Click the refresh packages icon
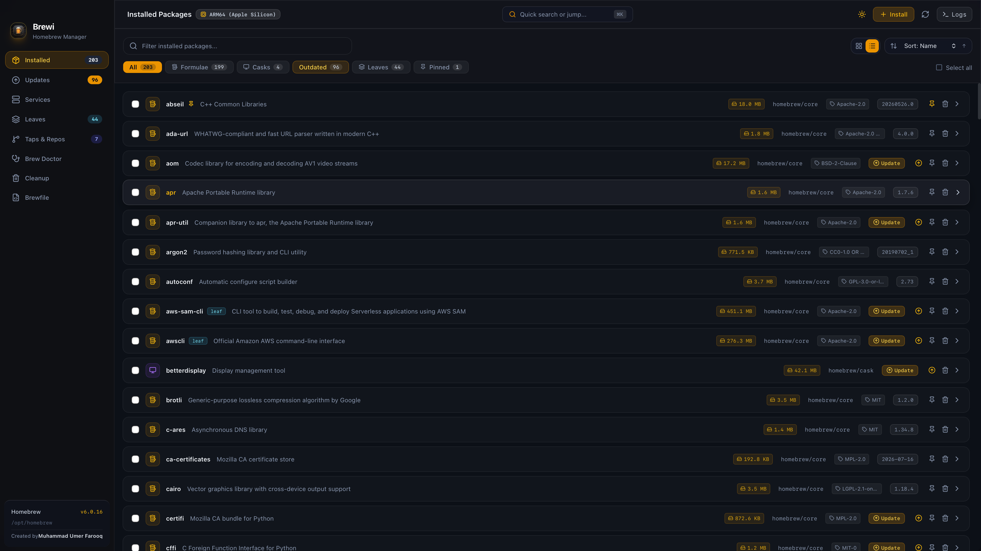 [925, 15]
